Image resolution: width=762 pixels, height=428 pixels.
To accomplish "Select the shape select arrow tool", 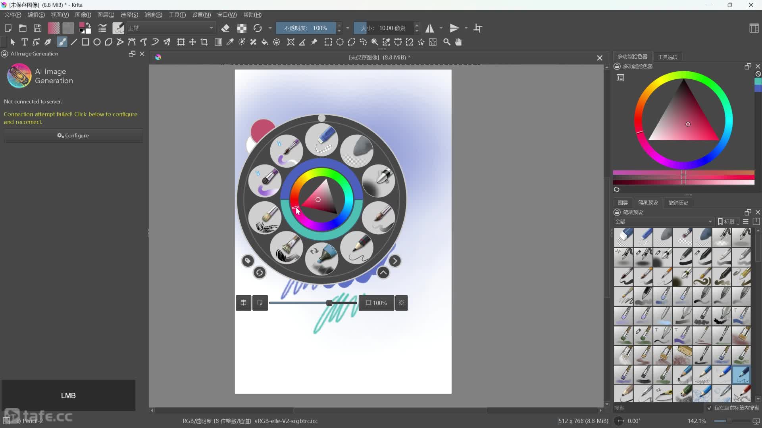I will coord(13,42).
